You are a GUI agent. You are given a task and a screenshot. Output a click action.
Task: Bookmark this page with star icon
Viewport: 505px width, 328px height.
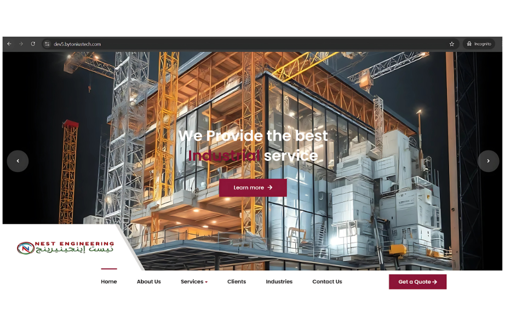[x=452, y=44]
